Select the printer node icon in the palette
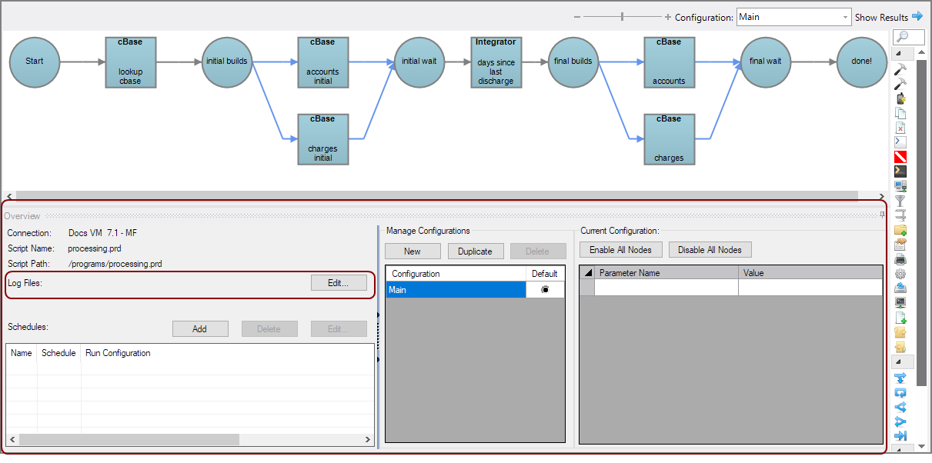Screen dimensions: 932x463 [x=900, y=259]
